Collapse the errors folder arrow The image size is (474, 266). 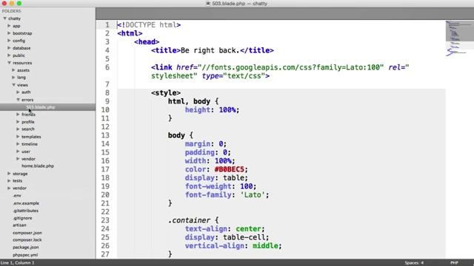[18, 100]
